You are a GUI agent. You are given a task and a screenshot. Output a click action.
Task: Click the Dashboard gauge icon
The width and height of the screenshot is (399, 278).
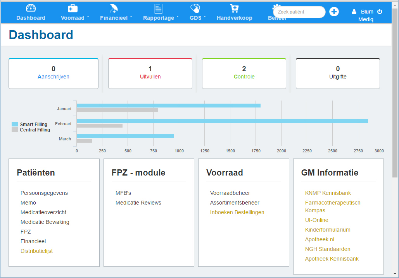(31, 8)
